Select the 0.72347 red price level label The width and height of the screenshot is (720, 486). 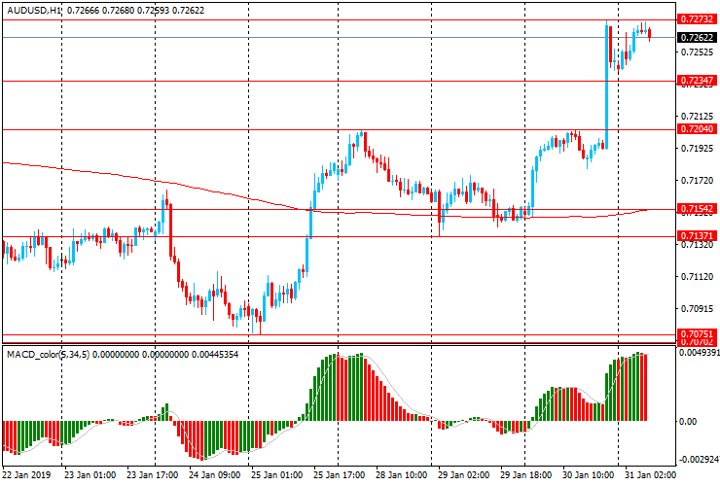pos(697,81)
